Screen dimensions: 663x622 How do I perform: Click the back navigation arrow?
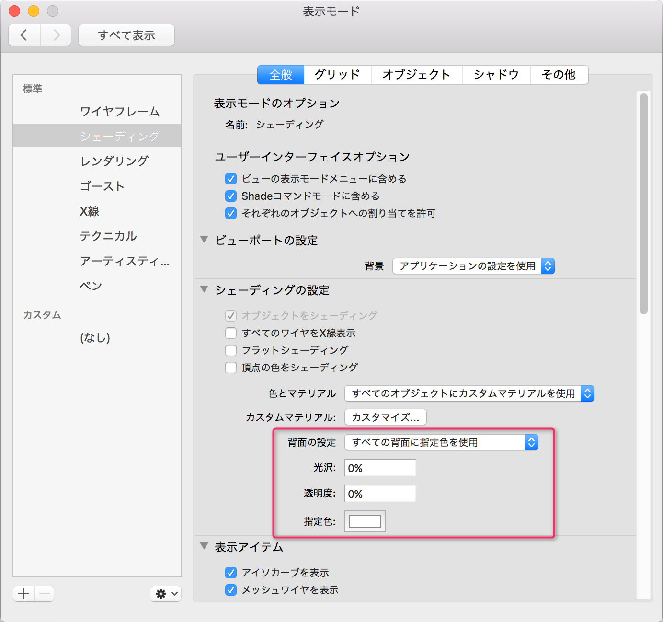click(x=24, y=35)
